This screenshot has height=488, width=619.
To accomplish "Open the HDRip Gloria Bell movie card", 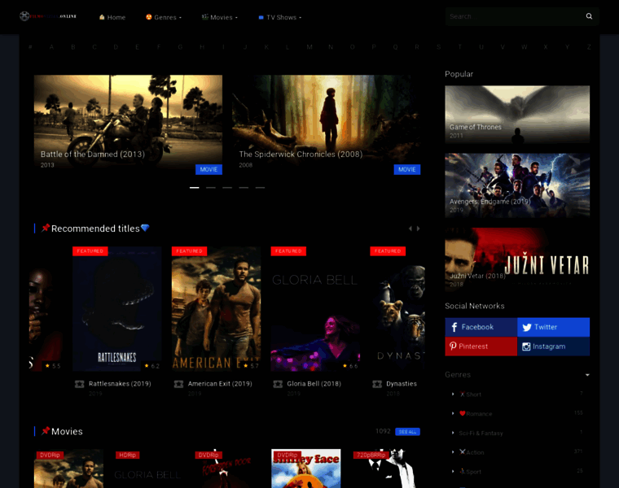I will click(147, 468).
